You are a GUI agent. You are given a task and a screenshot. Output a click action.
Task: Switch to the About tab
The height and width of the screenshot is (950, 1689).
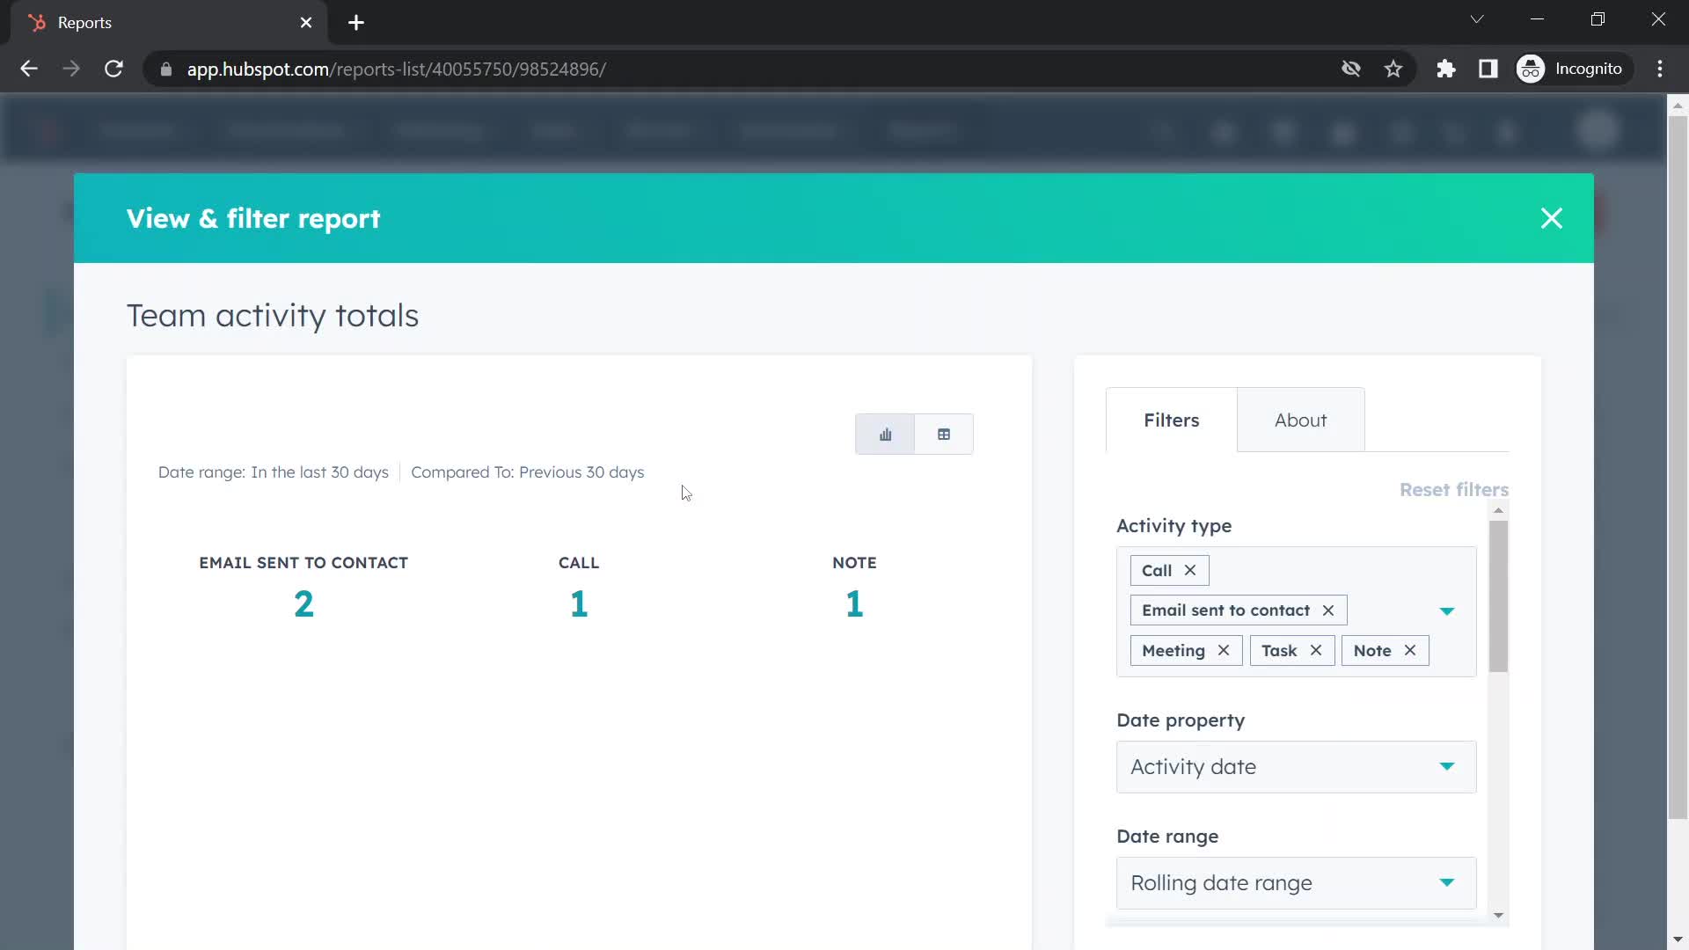pos(1299,420)
